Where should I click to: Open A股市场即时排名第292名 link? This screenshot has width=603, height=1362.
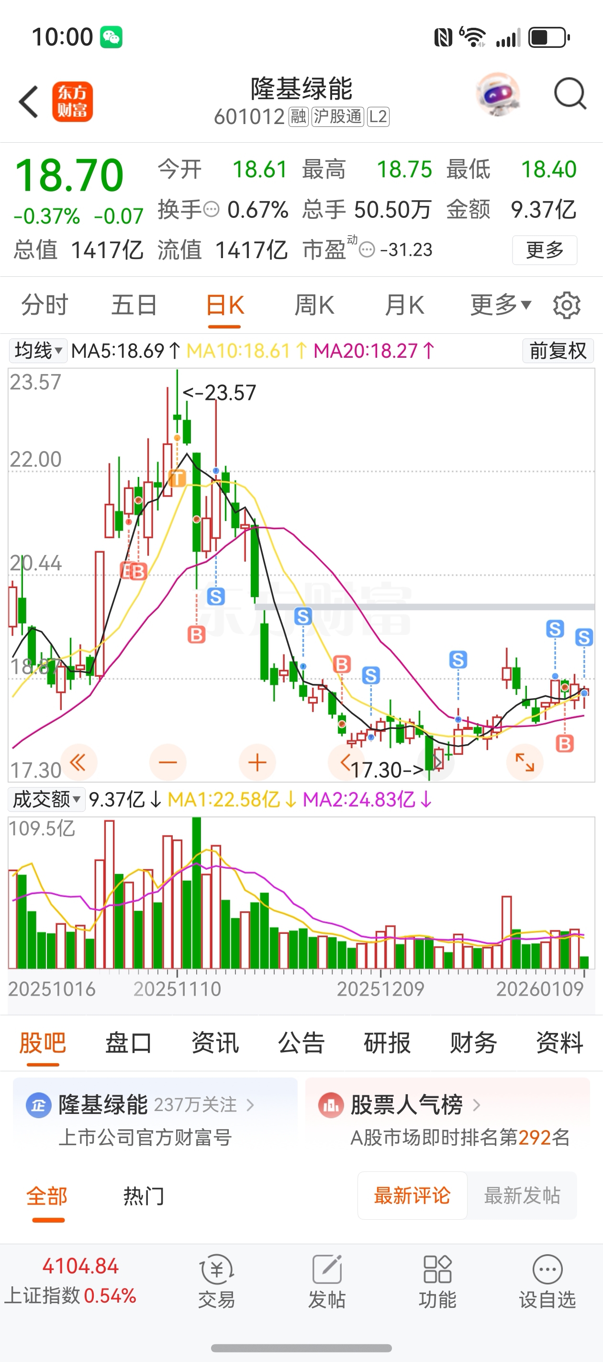(460, 1137)
